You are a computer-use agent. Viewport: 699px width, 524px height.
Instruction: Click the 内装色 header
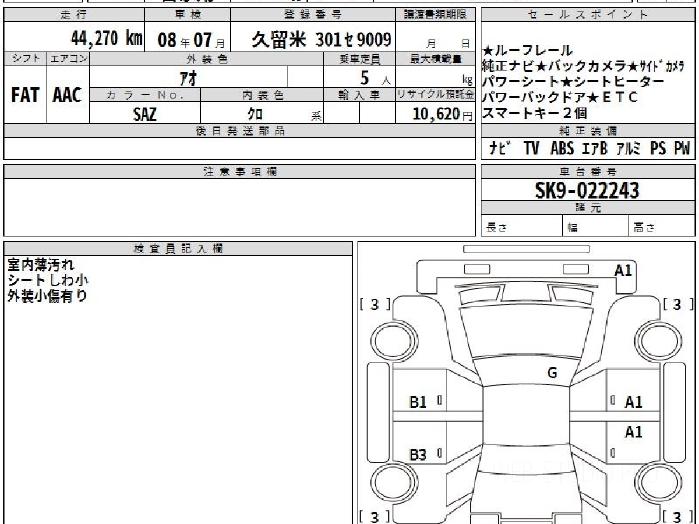click(x=262, y=95)
